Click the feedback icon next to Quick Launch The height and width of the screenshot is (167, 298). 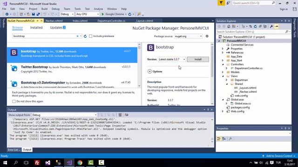coord(228,3)
